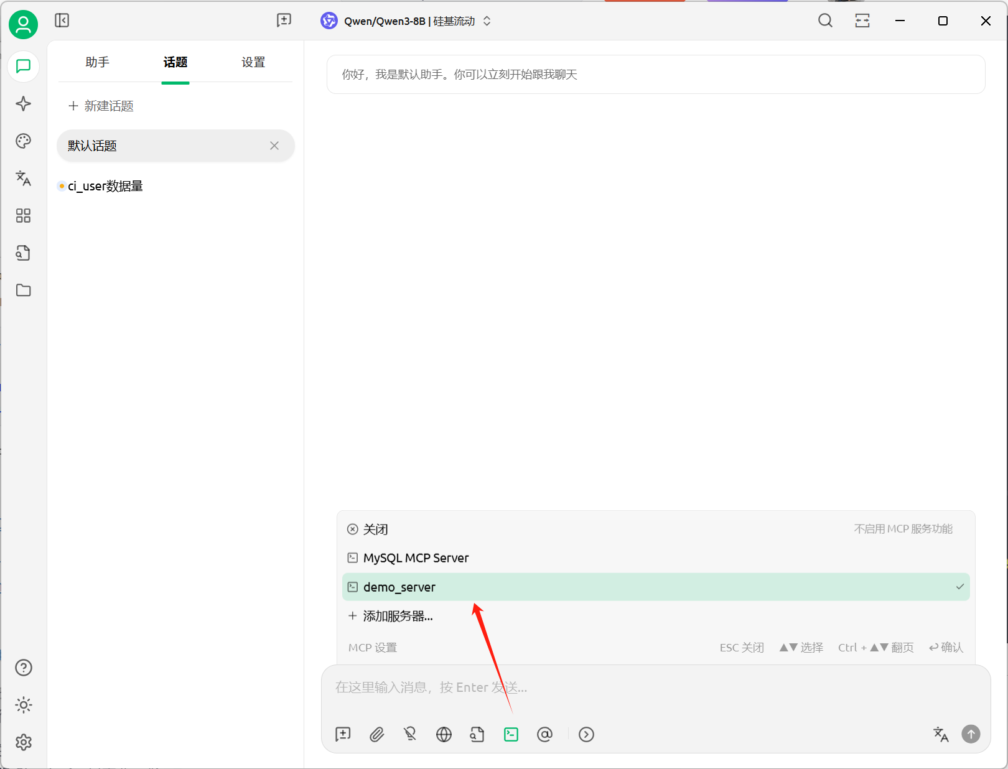Viewport: 1008px width, 769px height.
Task: Enable the MySQL MCP Server option
Action: [x=416, y=558]
